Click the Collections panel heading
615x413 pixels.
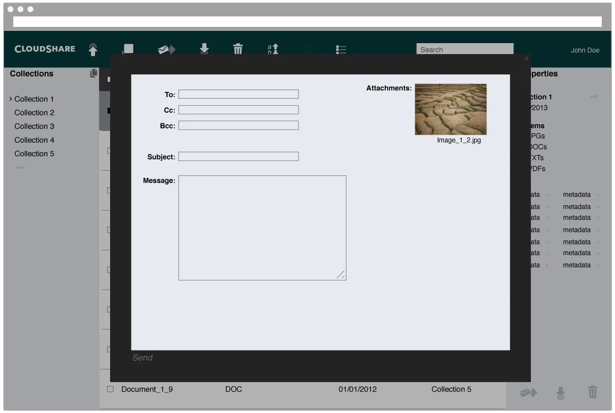pyautogui.click(x=32, y=73)
